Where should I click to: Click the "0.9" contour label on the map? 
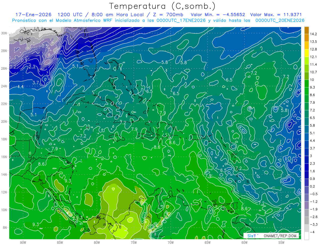[x=24, y=61]
